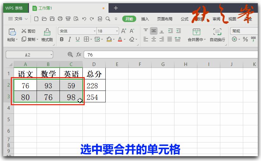This screenshot has width=261, height=161.
Task: Open the font size dropdown showing 18
Action: (x=117, y=31)
